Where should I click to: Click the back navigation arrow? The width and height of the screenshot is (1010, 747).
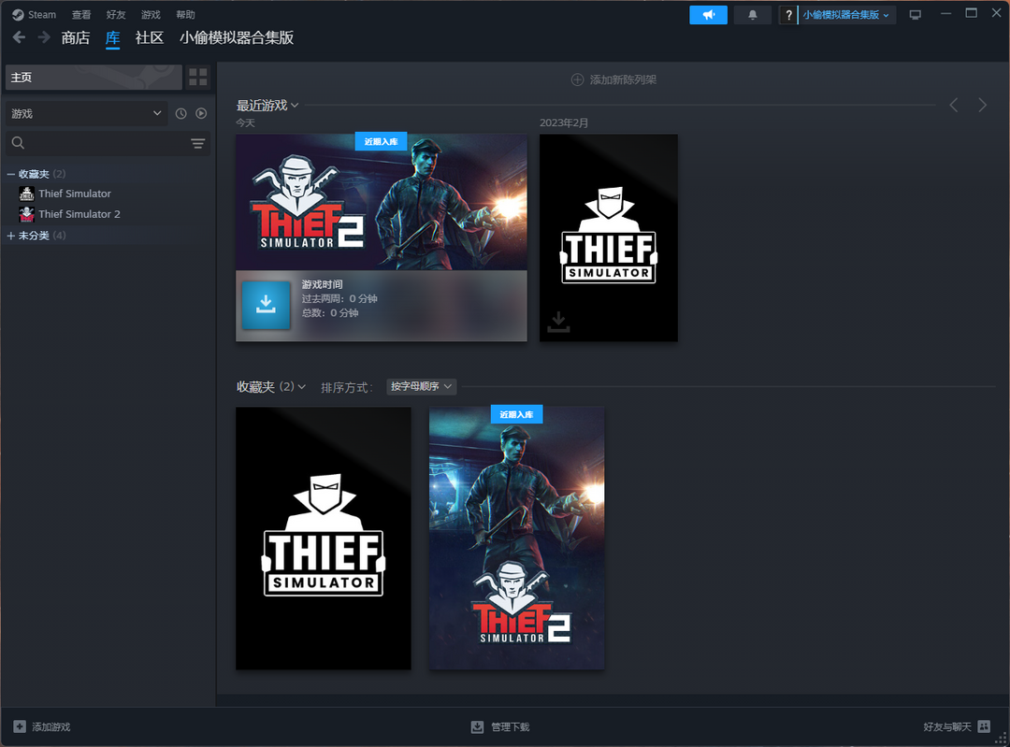pos(19,37)
